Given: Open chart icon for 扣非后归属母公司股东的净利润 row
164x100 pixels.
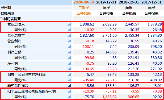Looking at the screenshot, I should [x=70, y=91].
